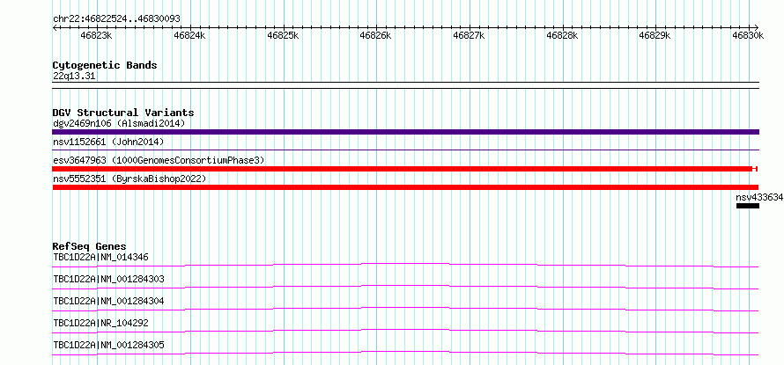
Task: Click the 46830k ruler tick label
Action: tap(749, 35)
